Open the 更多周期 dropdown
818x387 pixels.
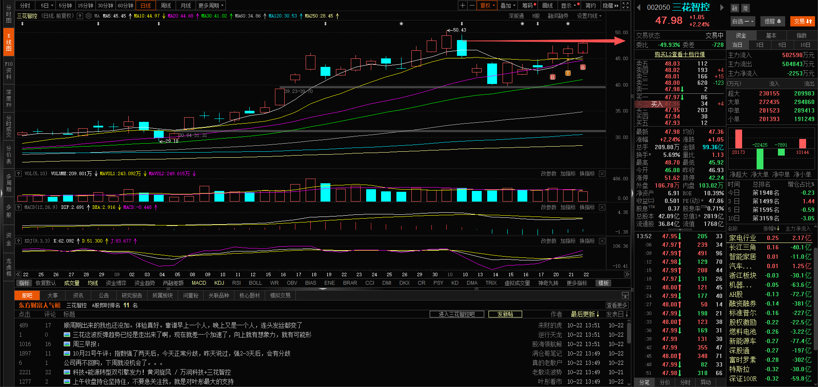tap(211, 6)
